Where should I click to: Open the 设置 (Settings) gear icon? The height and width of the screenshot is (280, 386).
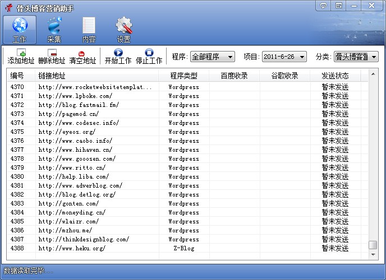click(x=123, y=30)
